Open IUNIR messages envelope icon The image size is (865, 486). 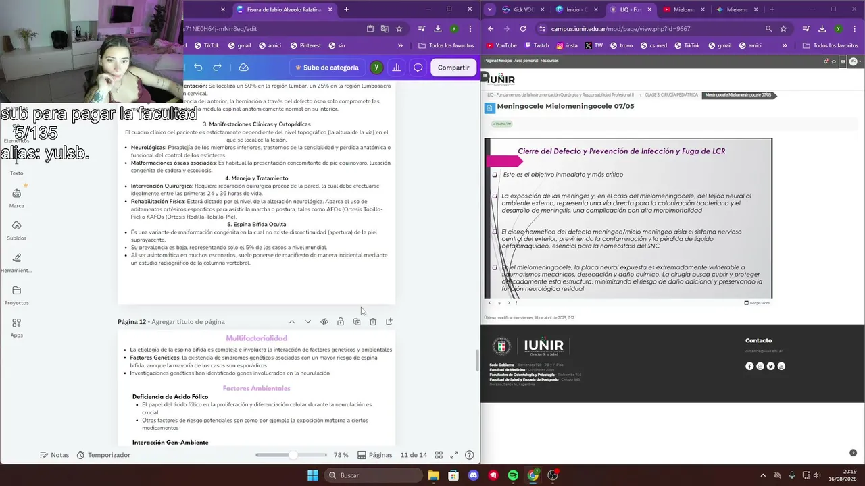[x=842, y=61]
